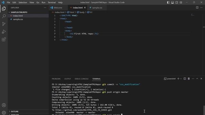Image resolution: width=205 pixels, height=115 pixels.
Task: Open the Help menu
Action: point(60,3)
